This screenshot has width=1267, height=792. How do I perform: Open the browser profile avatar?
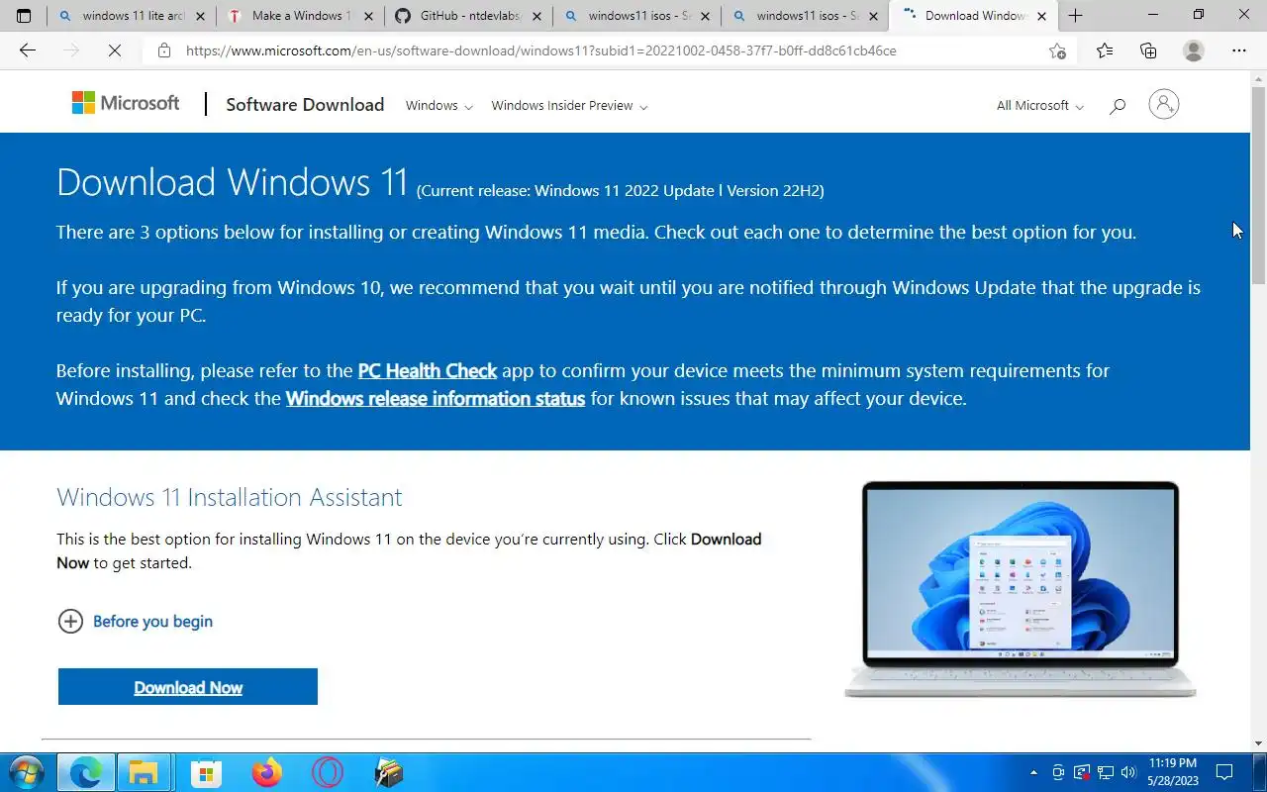[x=1194, y=50]
